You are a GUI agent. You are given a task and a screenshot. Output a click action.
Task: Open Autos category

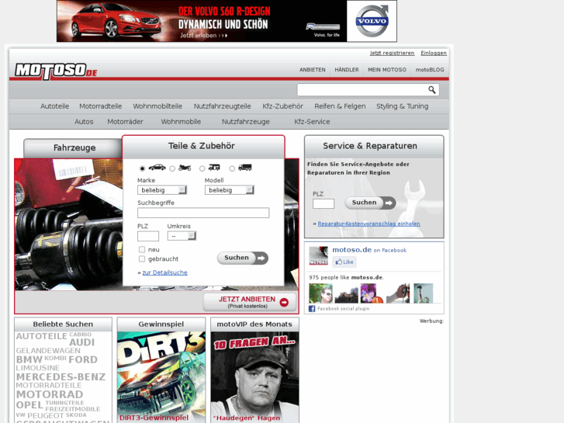(84, 122)
